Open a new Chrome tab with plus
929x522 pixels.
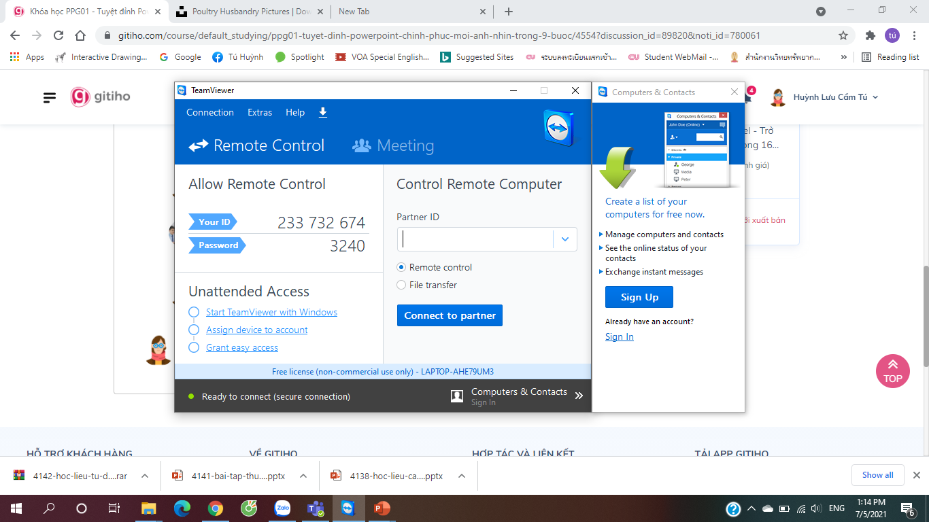coord(509,12)
